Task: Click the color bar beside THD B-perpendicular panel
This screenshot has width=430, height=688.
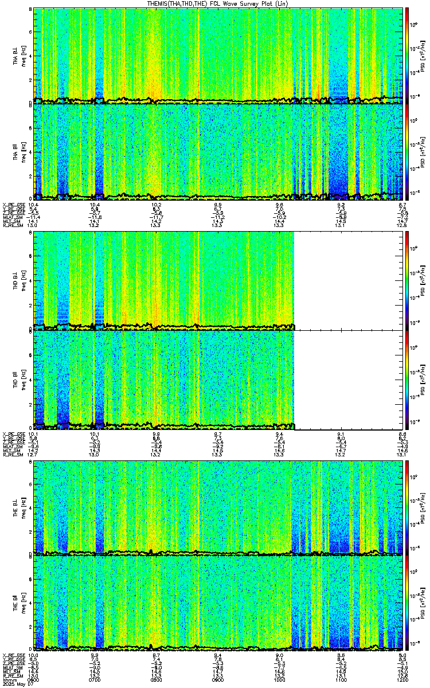Action: (x=407, y=280)
